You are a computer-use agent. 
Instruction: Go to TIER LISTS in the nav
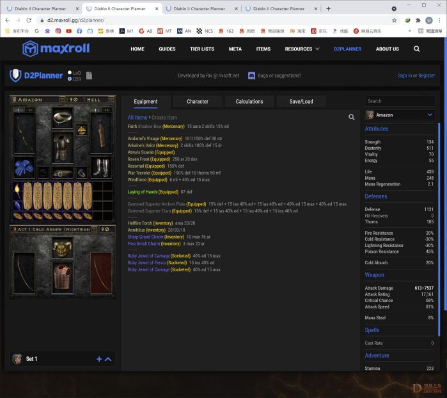click(x=202, y=49)
